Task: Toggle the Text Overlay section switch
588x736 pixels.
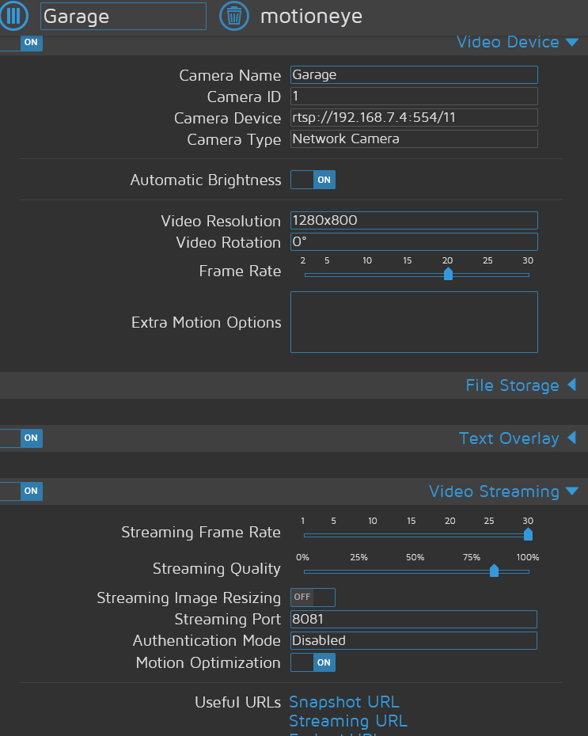Action: pos(21,438)
